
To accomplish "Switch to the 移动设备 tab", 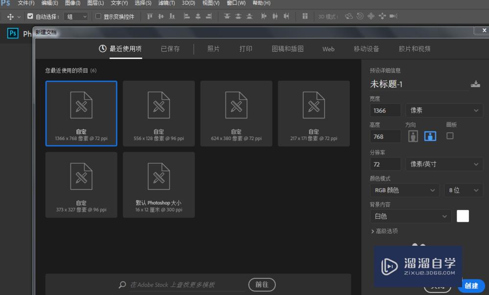I will [x=366, y=49].
